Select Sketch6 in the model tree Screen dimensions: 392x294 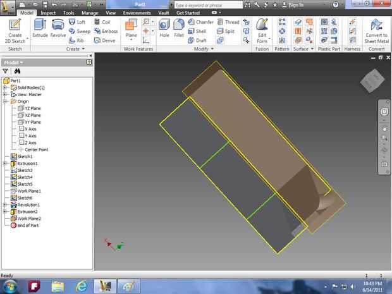(21, 198)
